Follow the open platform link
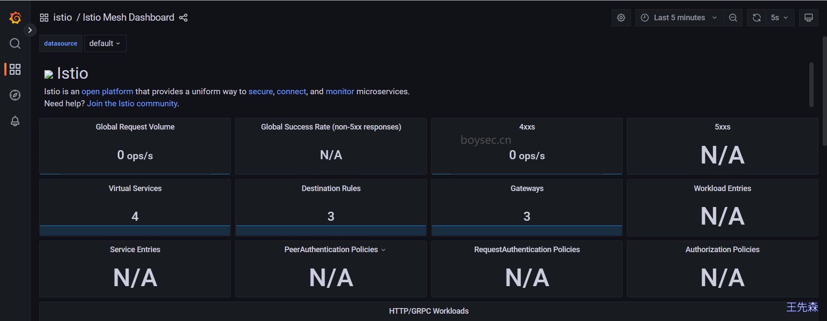Screen dimensions: 827x321 click(107, 92)
